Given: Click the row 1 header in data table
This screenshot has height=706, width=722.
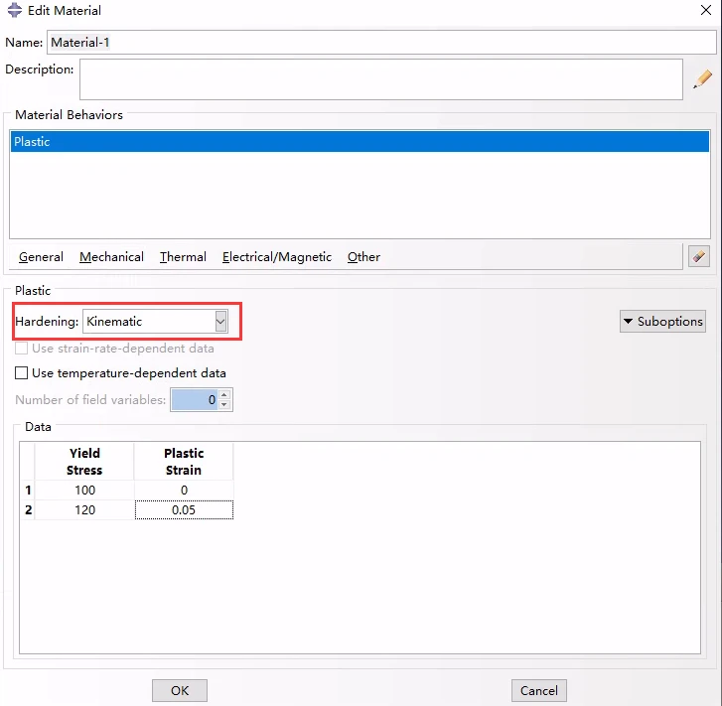Looking at the screenshot, I should point(28,490).
